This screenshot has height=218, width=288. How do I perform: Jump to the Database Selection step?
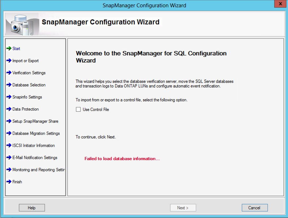(x=29, y=85)
